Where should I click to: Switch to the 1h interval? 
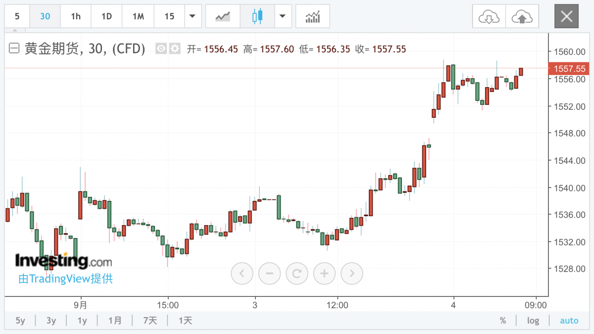click(x=76, y=16)
